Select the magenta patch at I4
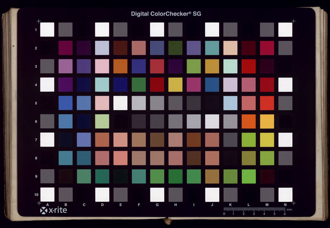The image size is (330, 228). (x=194, y=84)
